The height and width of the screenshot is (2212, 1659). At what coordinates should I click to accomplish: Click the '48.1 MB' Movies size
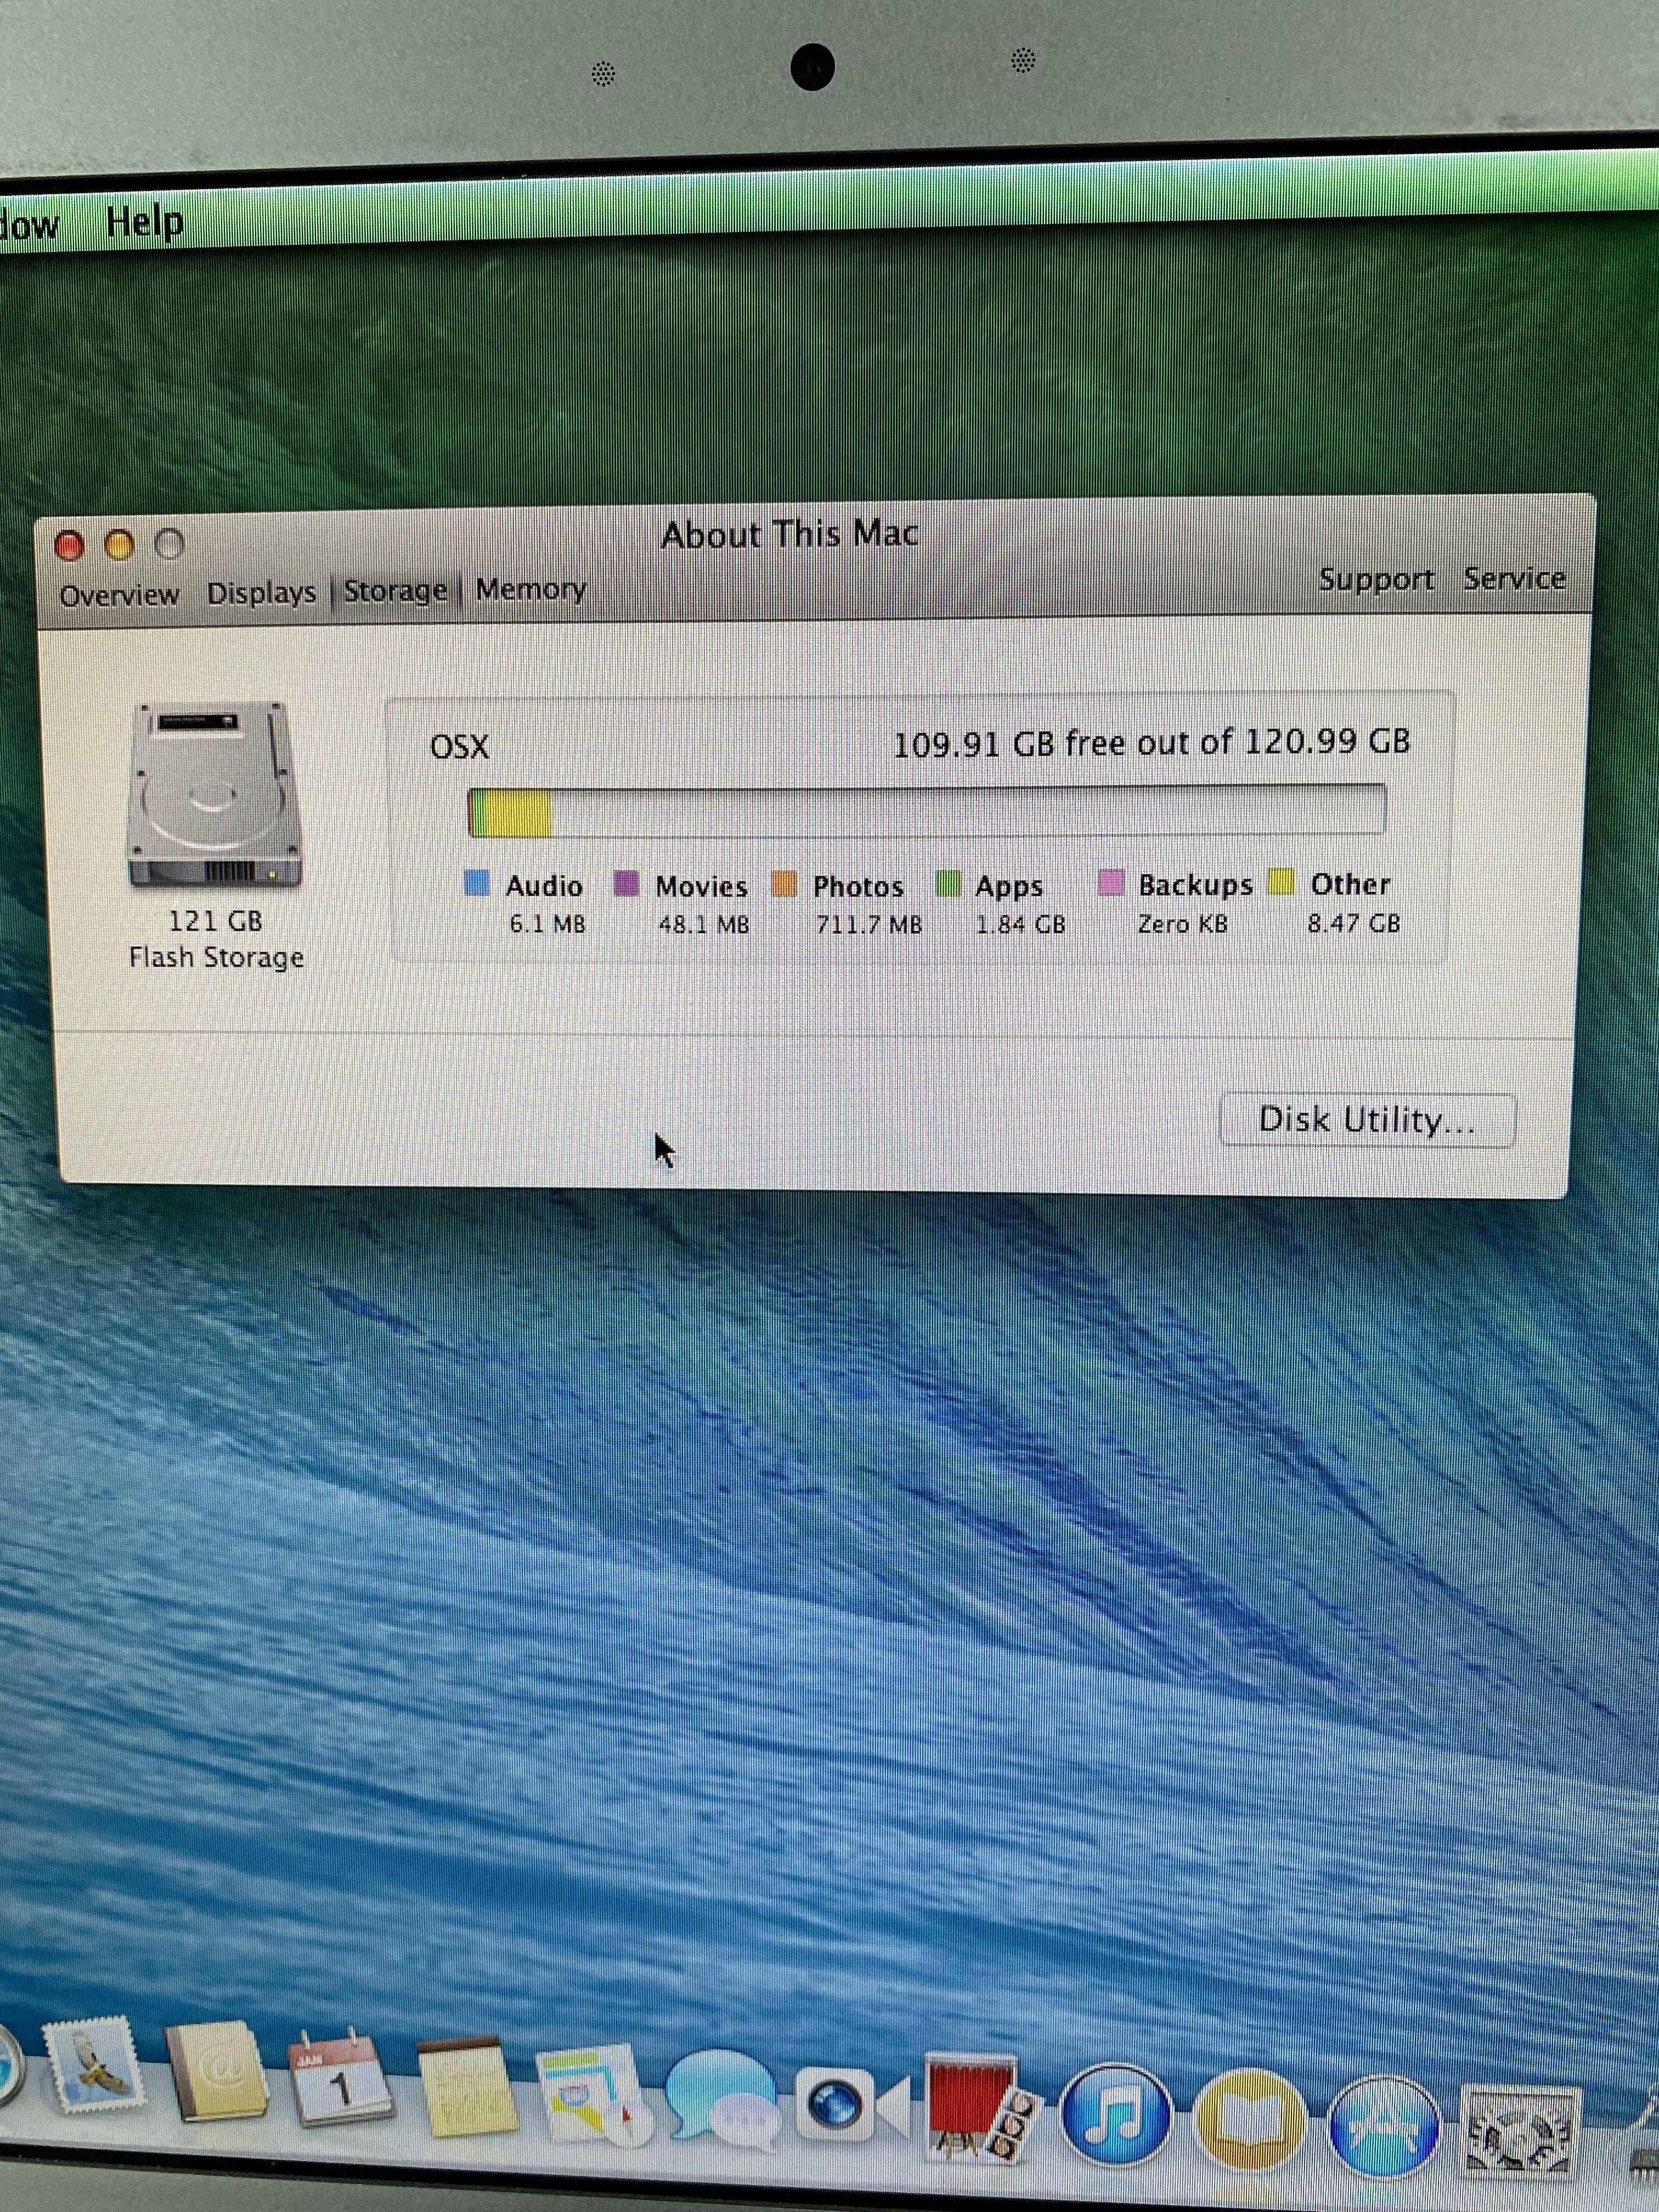(x=703, y=924)
